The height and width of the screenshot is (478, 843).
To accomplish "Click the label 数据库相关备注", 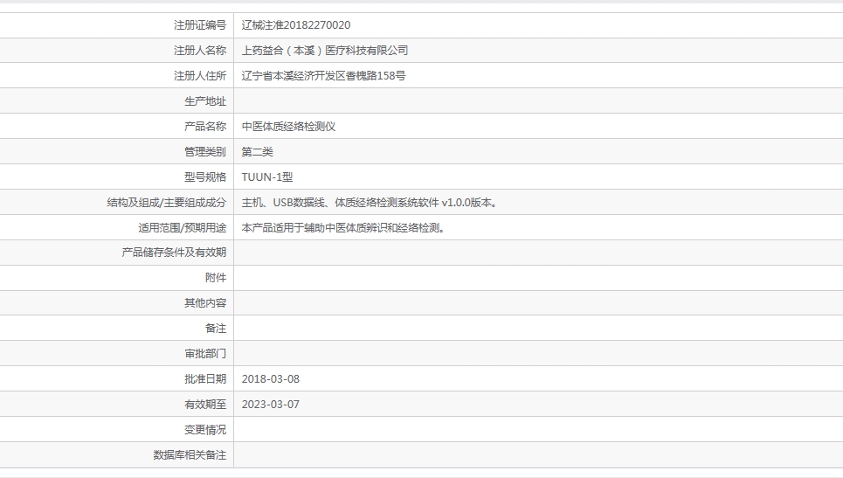I will click(190, 455).
